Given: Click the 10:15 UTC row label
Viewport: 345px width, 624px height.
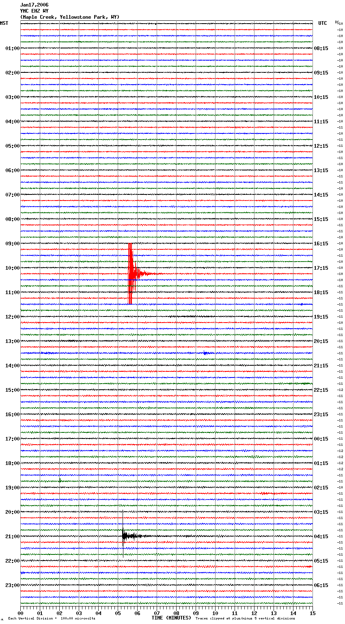Looking at the screenshot, I should [321, 97].
